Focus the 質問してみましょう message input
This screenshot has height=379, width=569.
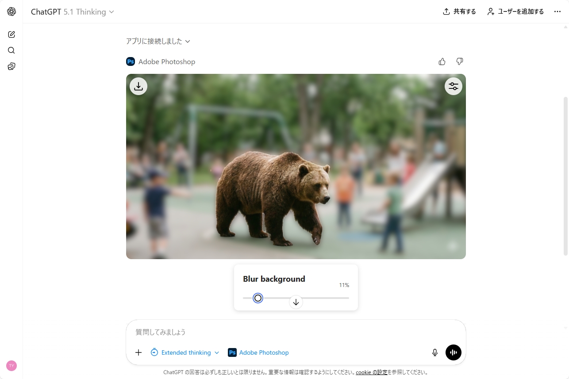tap(296, 332)
